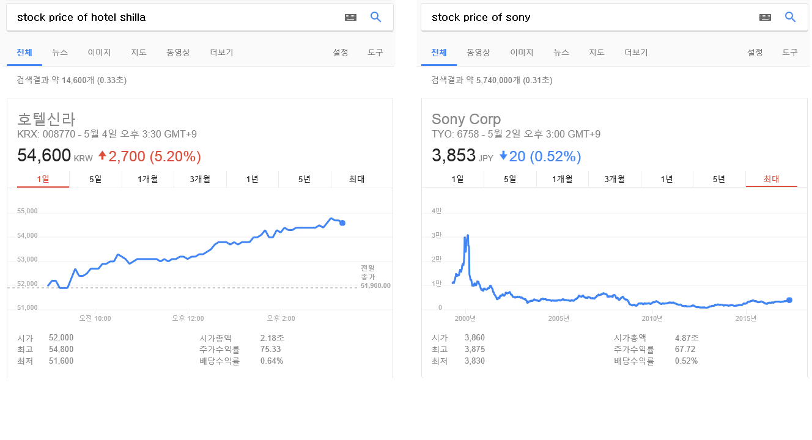Click the Sony chart endpoint dot
Viewport: 812px width, 440px height.
[x=789, y=300]
